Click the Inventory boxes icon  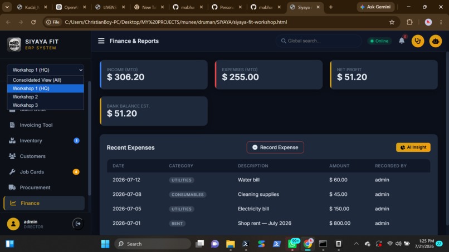(12, 140)
